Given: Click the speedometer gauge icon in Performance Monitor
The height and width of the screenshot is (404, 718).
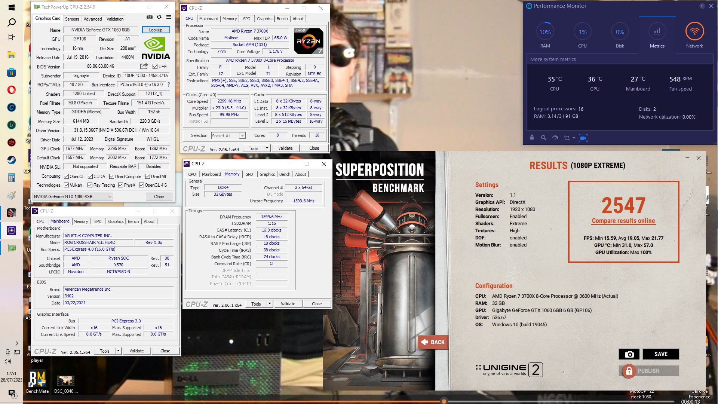Looking at the screenshot, I should point(555,138).
